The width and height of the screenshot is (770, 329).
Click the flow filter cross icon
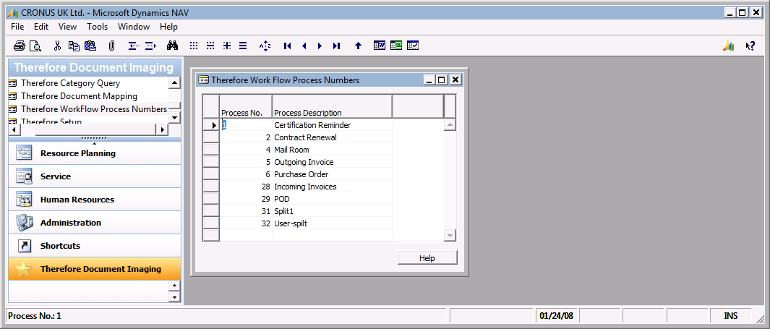pos(227,46)
